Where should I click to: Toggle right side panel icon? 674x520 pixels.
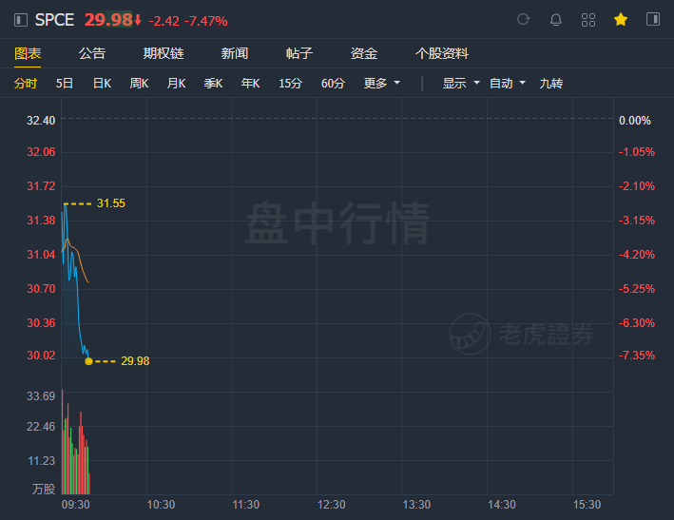[x=653, y=19]
